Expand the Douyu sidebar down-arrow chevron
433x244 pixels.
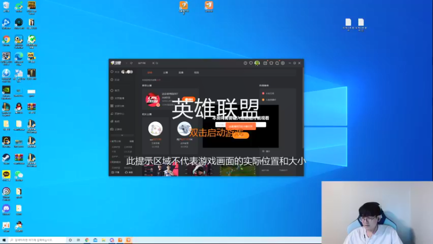coord(122,135)
